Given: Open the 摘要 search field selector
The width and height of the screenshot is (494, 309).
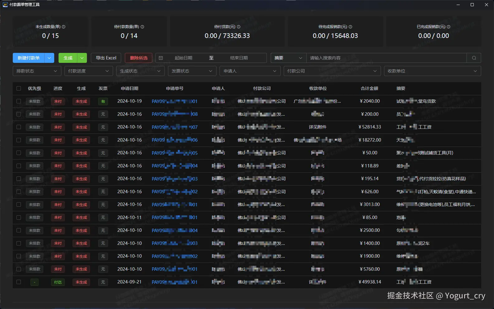Looking at the screenshot, I should [288, 58].
